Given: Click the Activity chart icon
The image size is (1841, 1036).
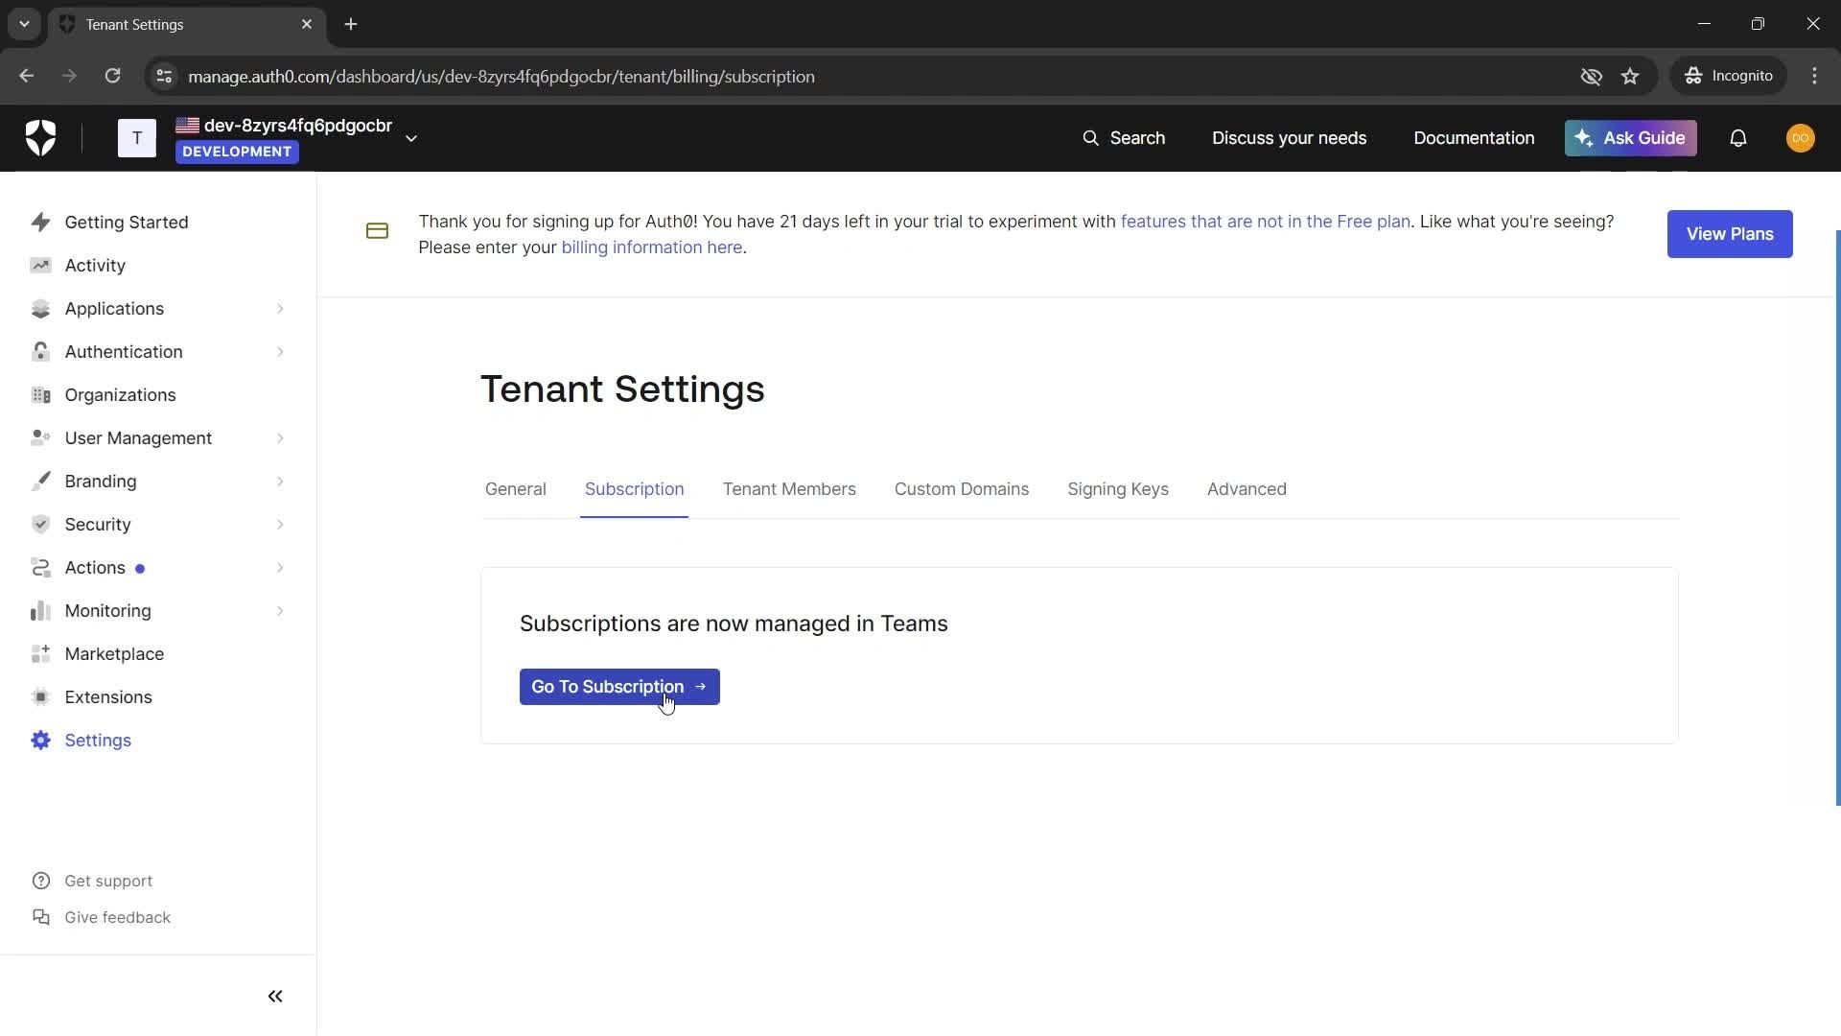Looking at the screenshot, I should click(40, 266).
